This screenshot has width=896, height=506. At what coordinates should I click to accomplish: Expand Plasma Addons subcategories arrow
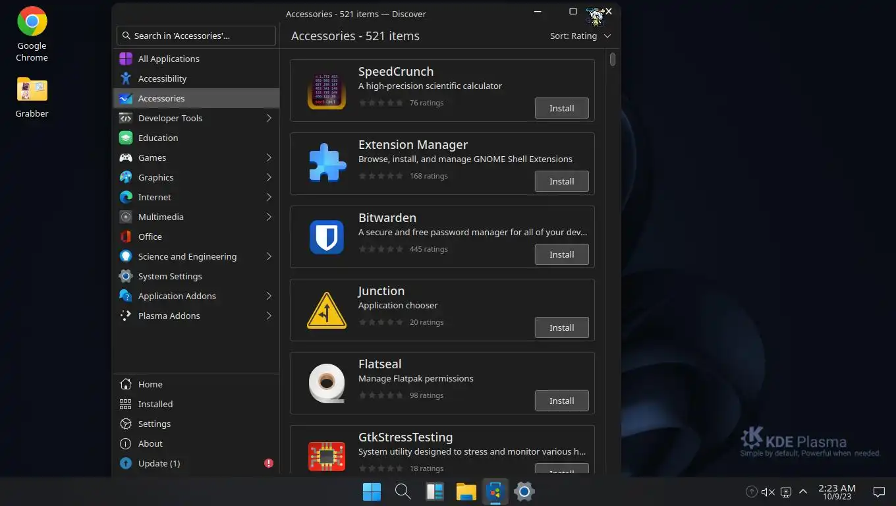click(269, 316)
